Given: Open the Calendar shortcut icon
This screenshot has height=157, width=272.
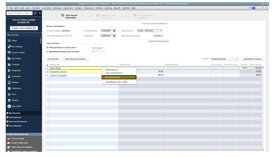Looking at the screenshot, I should pos(9,64).
